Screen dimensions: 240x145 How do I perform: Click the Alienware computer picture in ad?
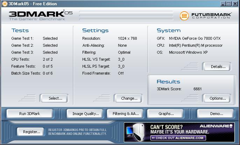pyautogui.click(x=136, y=132)
